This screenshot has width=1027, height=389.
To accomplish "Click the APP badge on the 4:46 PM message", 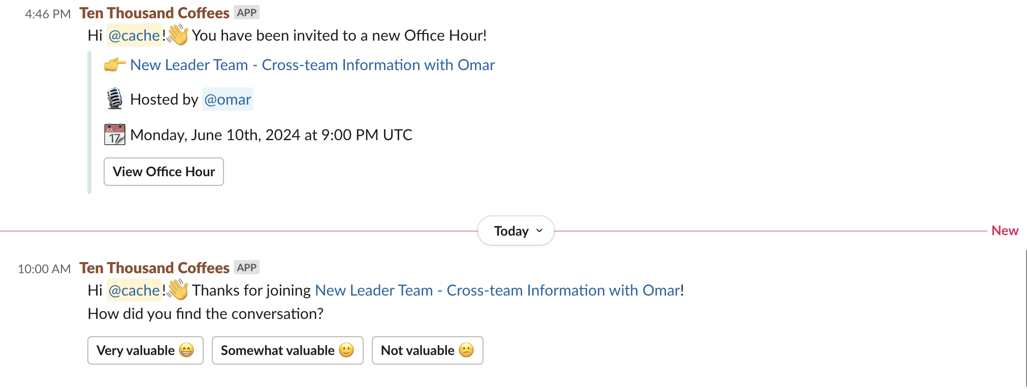I will click(247, 13).
